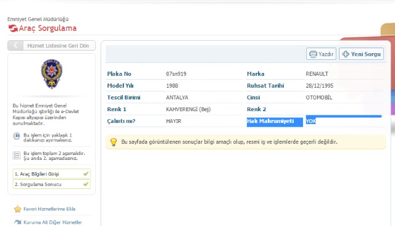
Task: Click plate value 07sn919
Action: pyautogui.click(x=176, y=74)
